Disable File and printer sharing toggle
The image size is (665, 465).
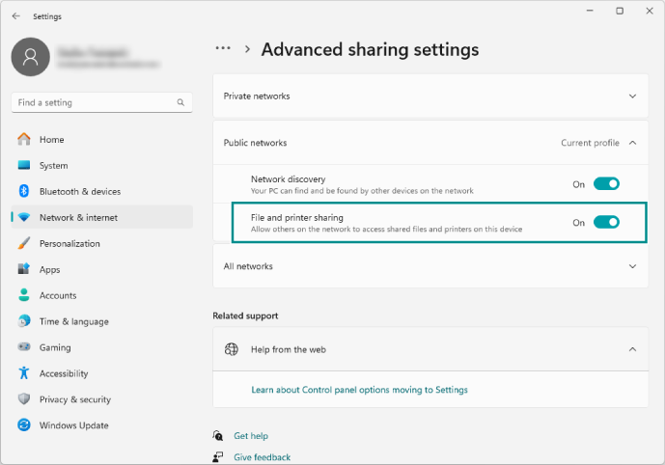(x=606, y=222)
